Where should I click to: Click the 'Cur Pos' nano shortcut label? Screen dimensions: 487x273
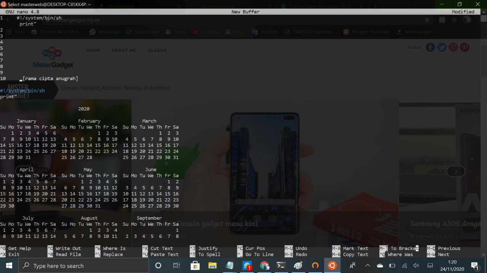coord(255,248)
